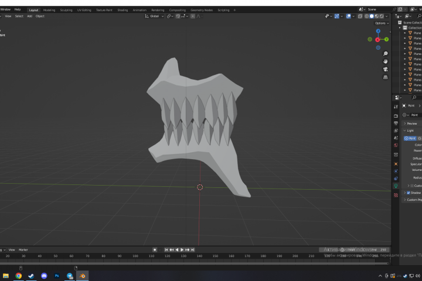Viewport: 422px width, 281px height.
Task: Select wireframe viewport shading mode
Action: pyautogui.click(x=366, y=16)
